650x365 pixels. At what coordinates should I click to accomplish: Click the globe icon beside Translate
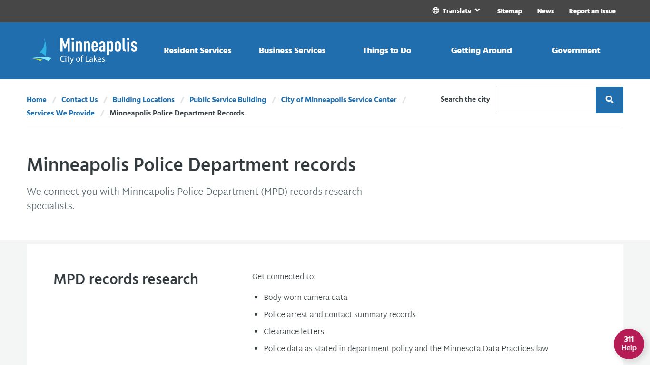click(x=435, y=10)
